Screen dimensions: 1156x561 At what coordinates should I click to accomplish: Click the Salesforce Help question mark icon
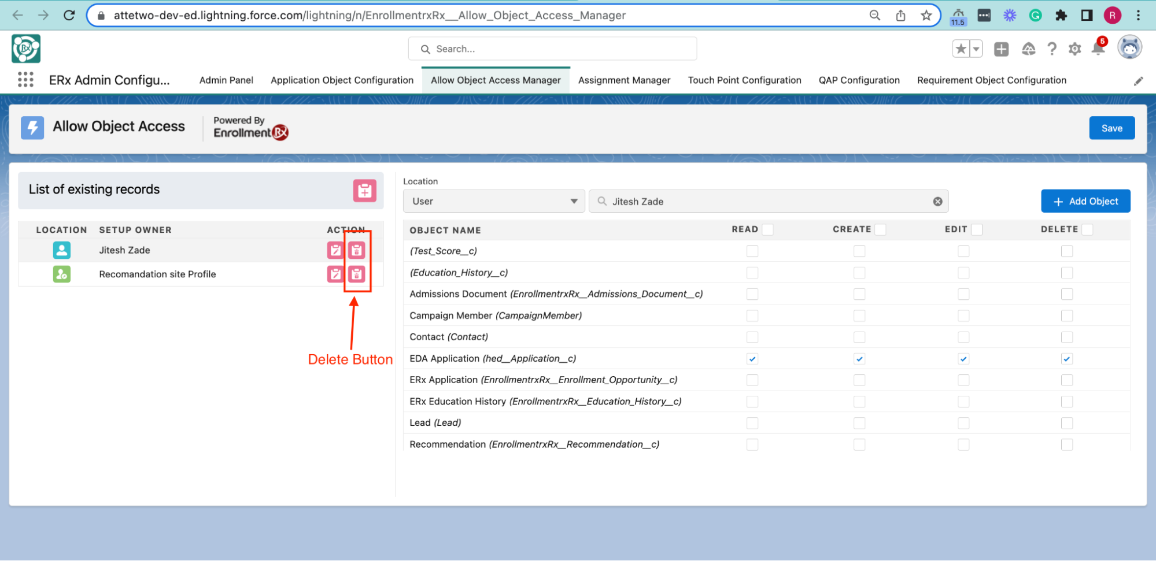(1052, 49)
